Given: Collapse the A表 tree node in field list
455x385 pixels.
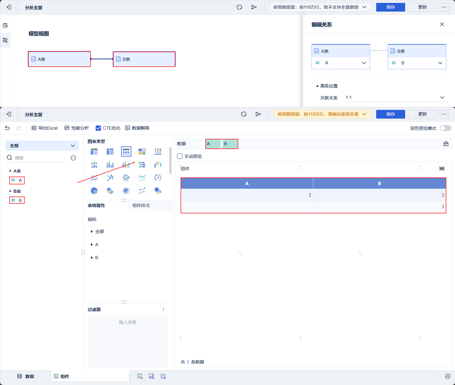Looking at the screenshot, I should [x=10, y=171].
